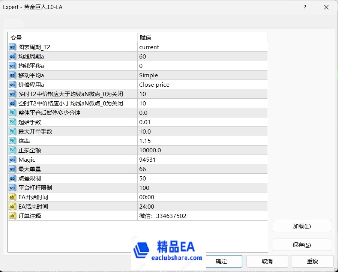This screenshot has height=272, width=338.
Task: Click the ab icon beside 订单注释
Action: [13, 216]
